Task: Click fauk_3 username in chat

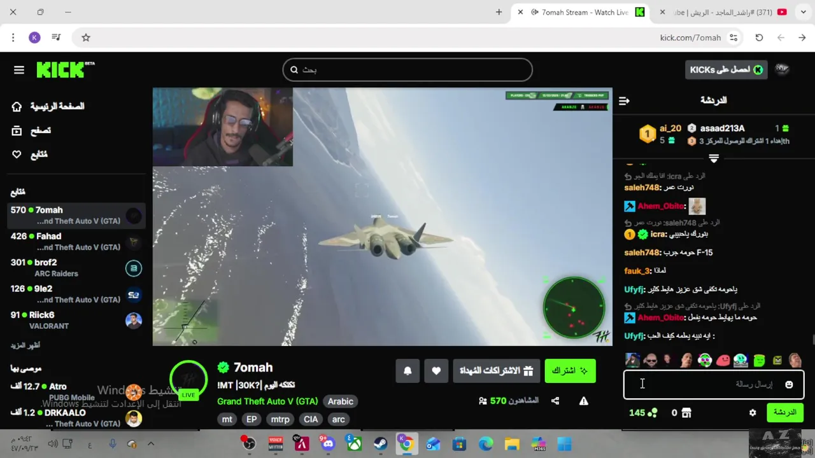Action: [636, 271]
